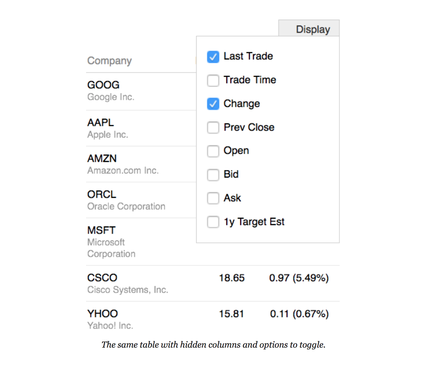Tick the Prev Close checkbox

pyautogui.click(x=213, y=128)
